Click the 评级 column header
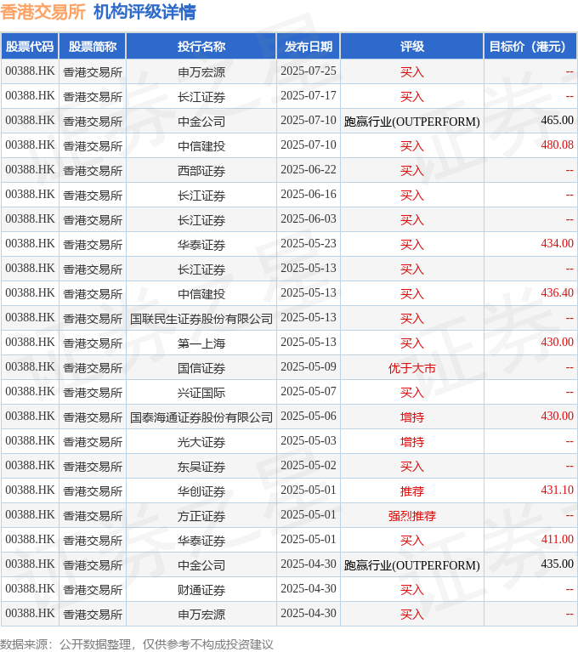The height and width of the screenshot is (652, 578). [412, 46]
